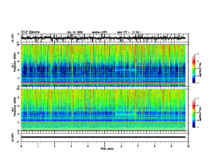Click time axis tick label "7"
Image resolution: width=212 pixels, height=164 pixels.
[x=138, y=146]
